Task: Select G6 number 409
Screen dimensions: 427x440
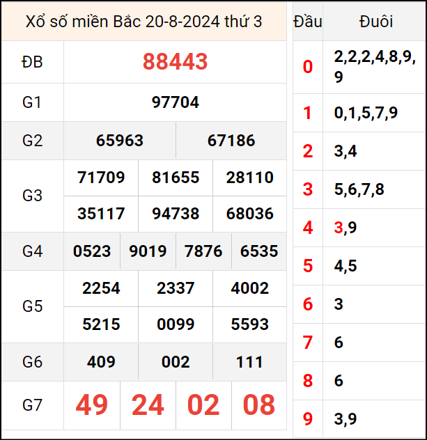Action: click(101, 362)
